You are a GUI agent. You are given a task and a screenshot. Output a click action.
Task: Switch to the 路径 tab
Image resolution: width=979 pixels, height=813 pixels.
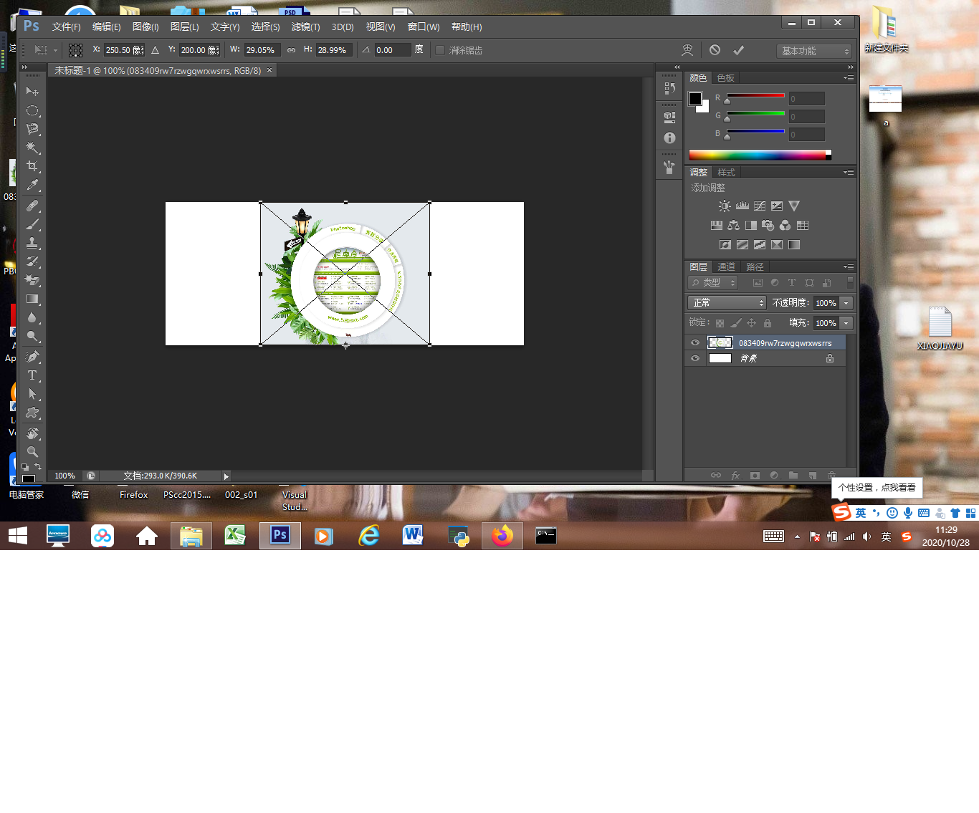click(755, 267)
